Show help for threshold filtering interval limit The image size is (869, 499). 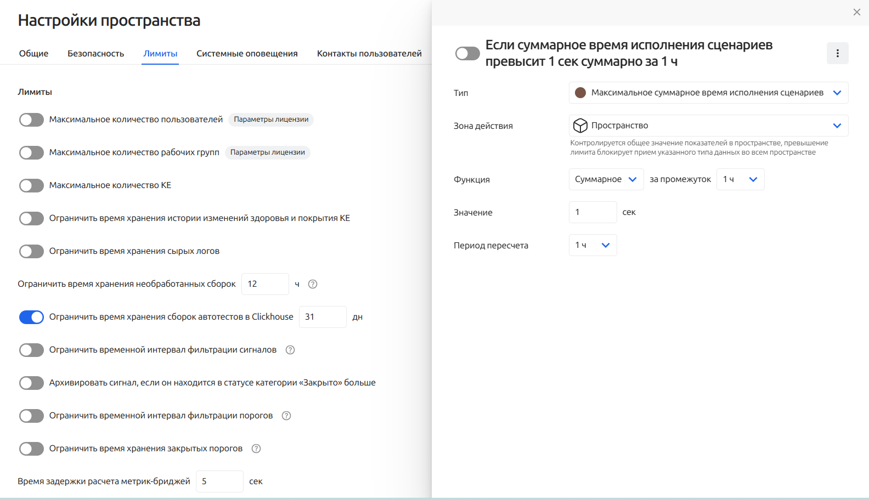pos(286,416)
